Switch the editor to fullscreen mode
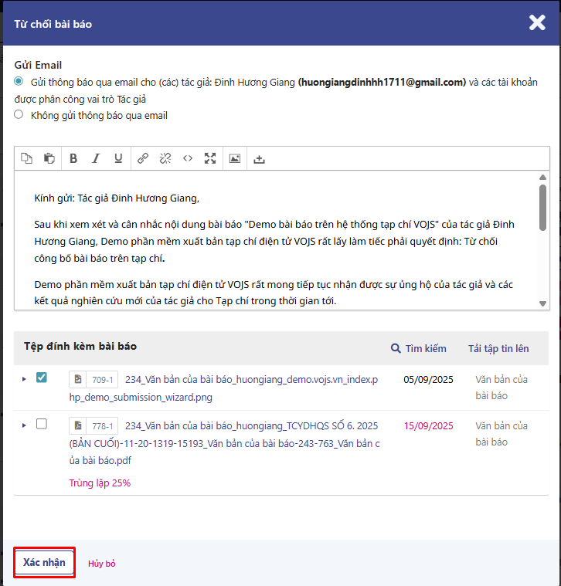 coord(210,158)
